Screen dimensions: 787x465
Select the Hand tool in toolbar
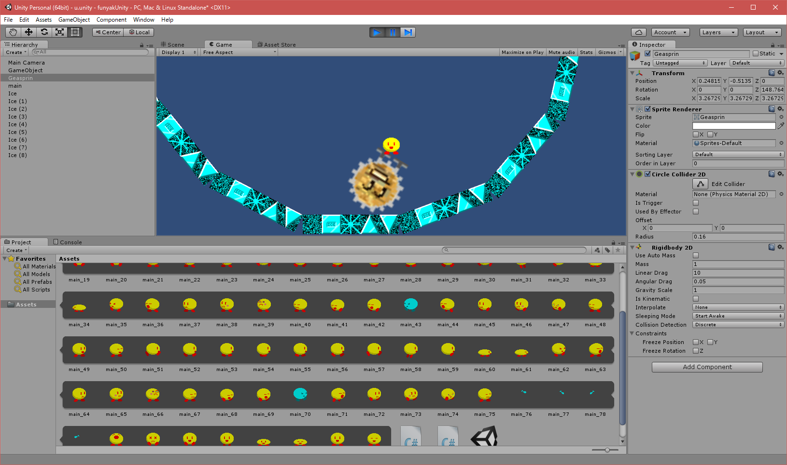(13, 32)
